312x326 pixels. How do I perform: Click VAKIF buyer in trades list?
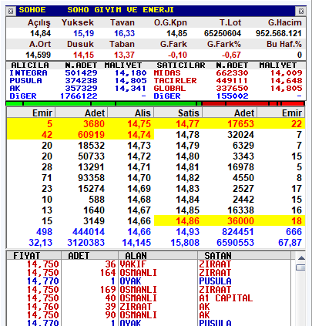tap(133, 264)
